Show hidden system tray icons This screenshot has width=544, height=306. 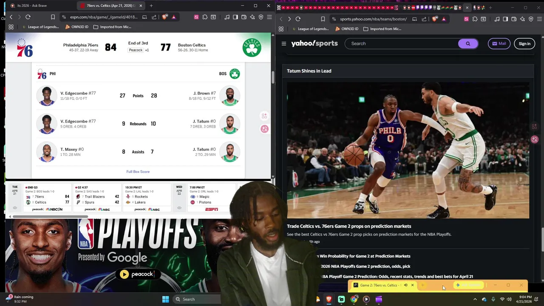click(x=475, y=299)
